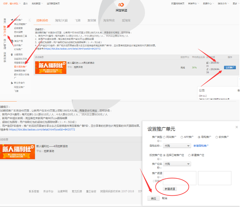Screen dimensions: 241x207
Task: Choose the 选择已有推广位 option
Action: point(164,155)
